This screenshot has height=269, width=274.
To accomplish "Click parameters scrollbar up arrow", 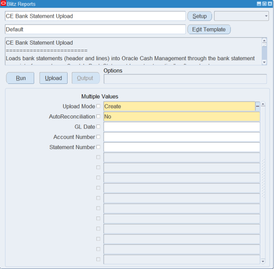I will tap(263, 104).
